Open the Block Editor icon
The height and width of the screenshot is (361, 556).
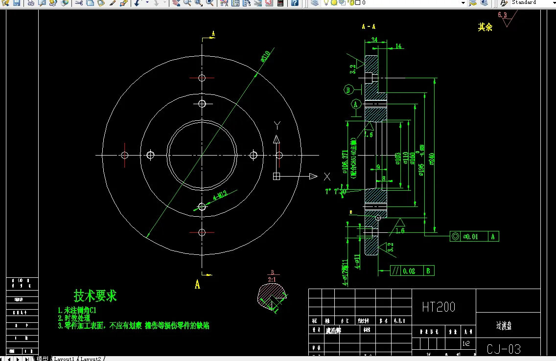click(x=123, y=3)
